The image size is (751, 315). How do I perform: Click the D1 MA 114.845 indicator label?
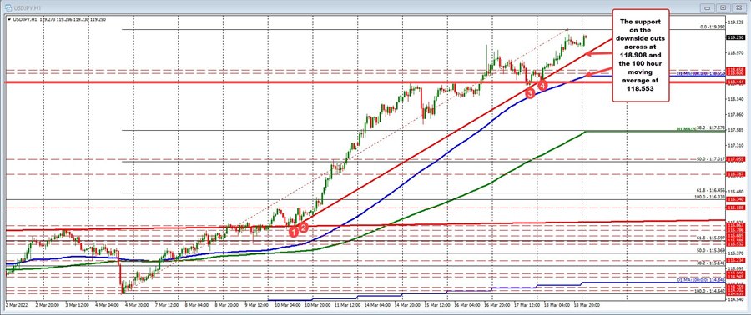[702, 280]
